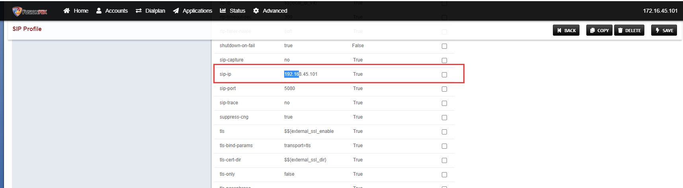Check the suppress-cng row checkbox
The width and height of the screenshot is (683, 188).
coord(444,117)
